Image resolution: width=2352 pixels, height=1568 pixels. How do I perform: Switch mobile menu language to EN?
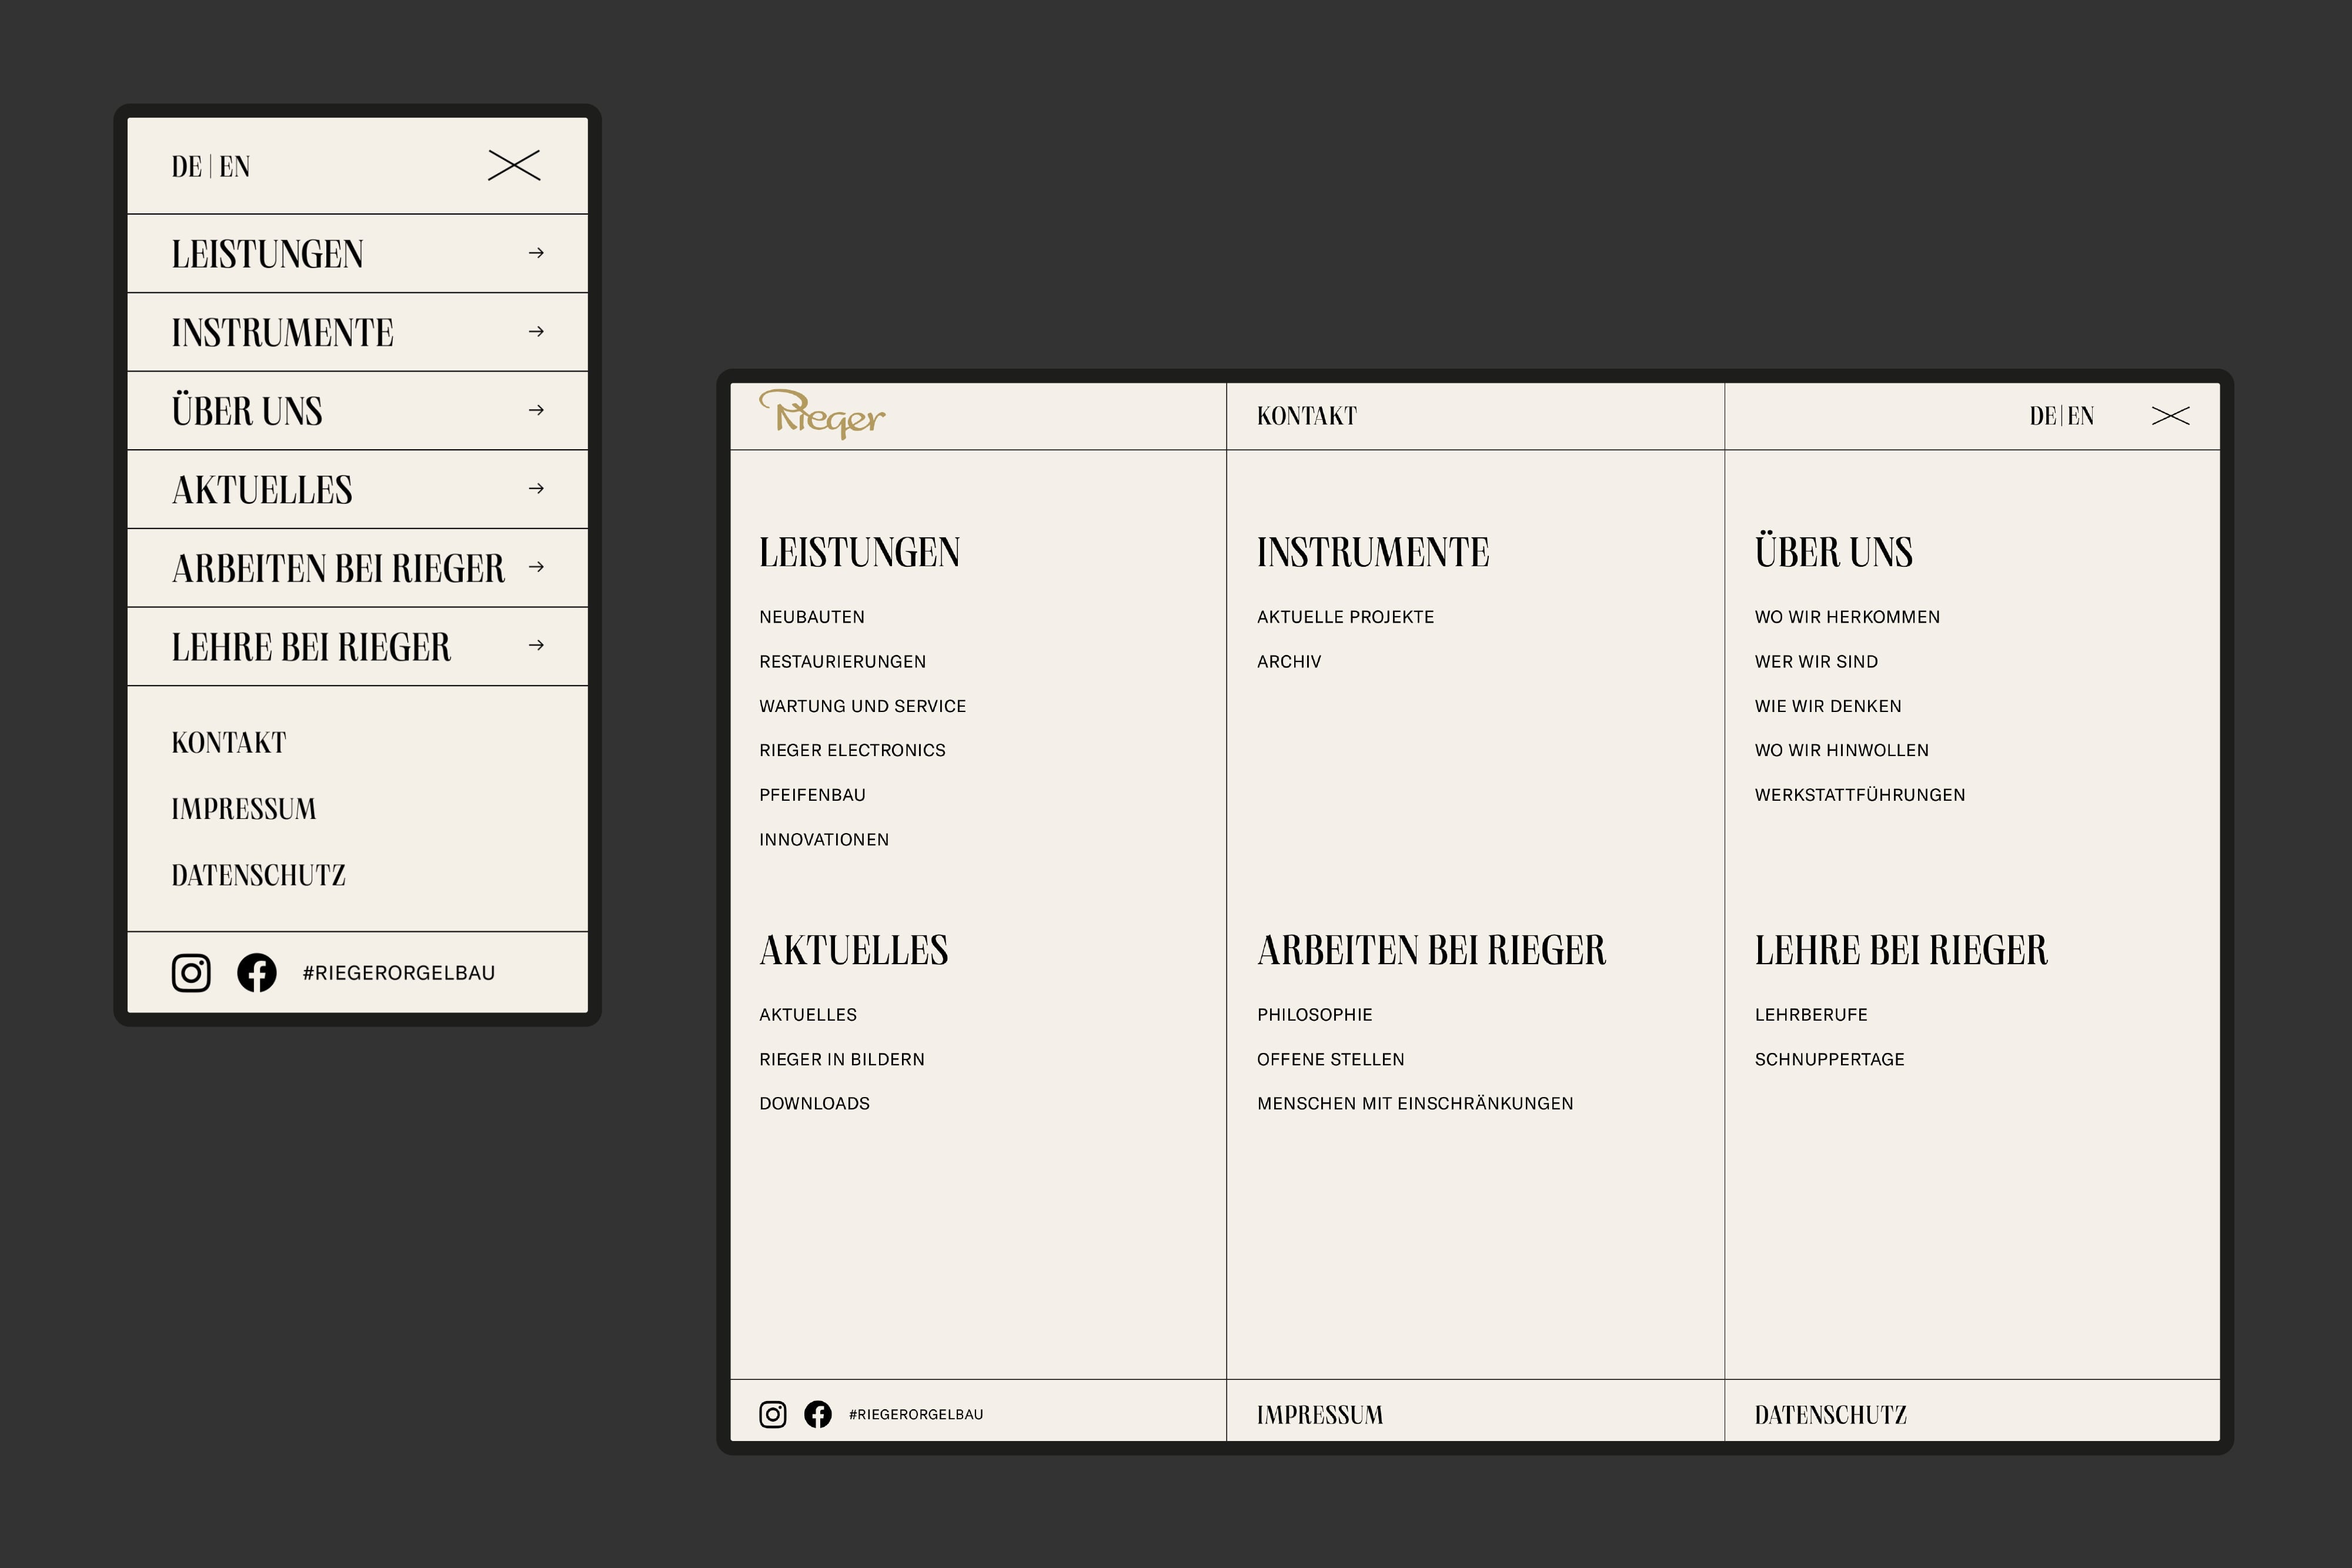[235, 167]
